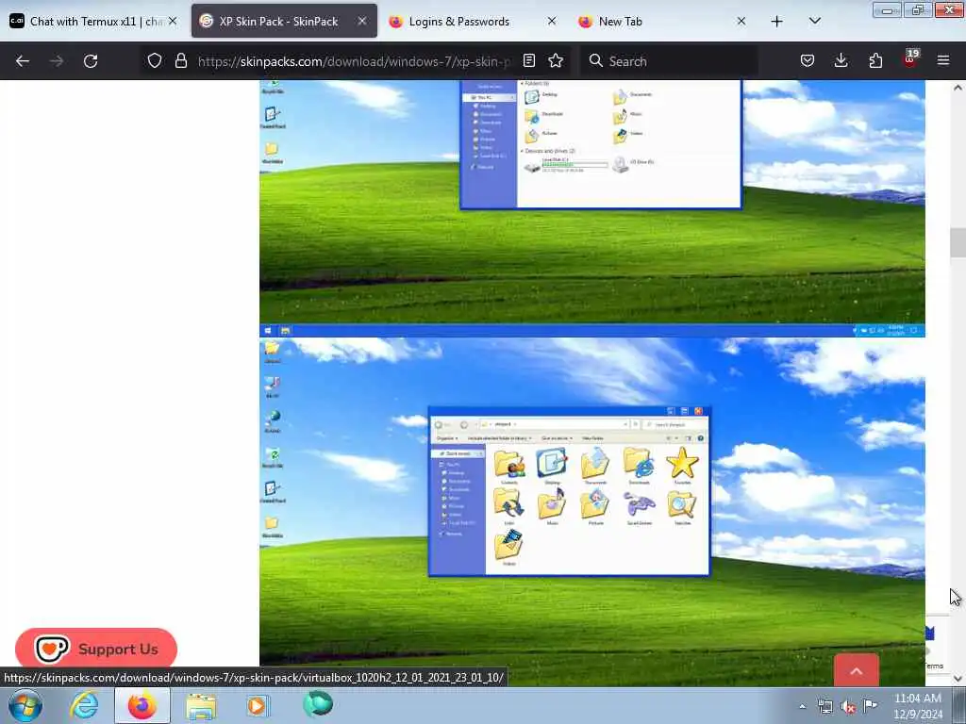Expand the list all tabs dropdown
The width and height of the screenshot is (966, 724).
pos(814,21)
